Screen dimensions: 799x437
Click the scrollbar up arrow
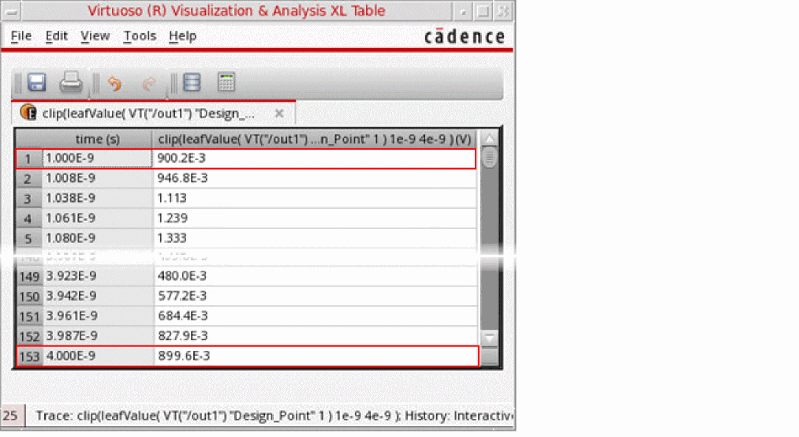(489, 138)
